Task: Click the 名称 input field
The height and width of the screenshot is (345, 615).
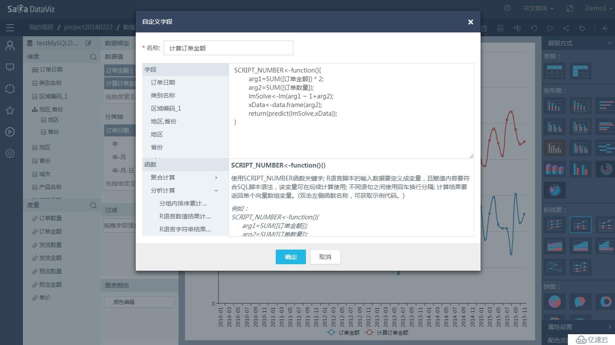Action: click(x=229, y=48)
